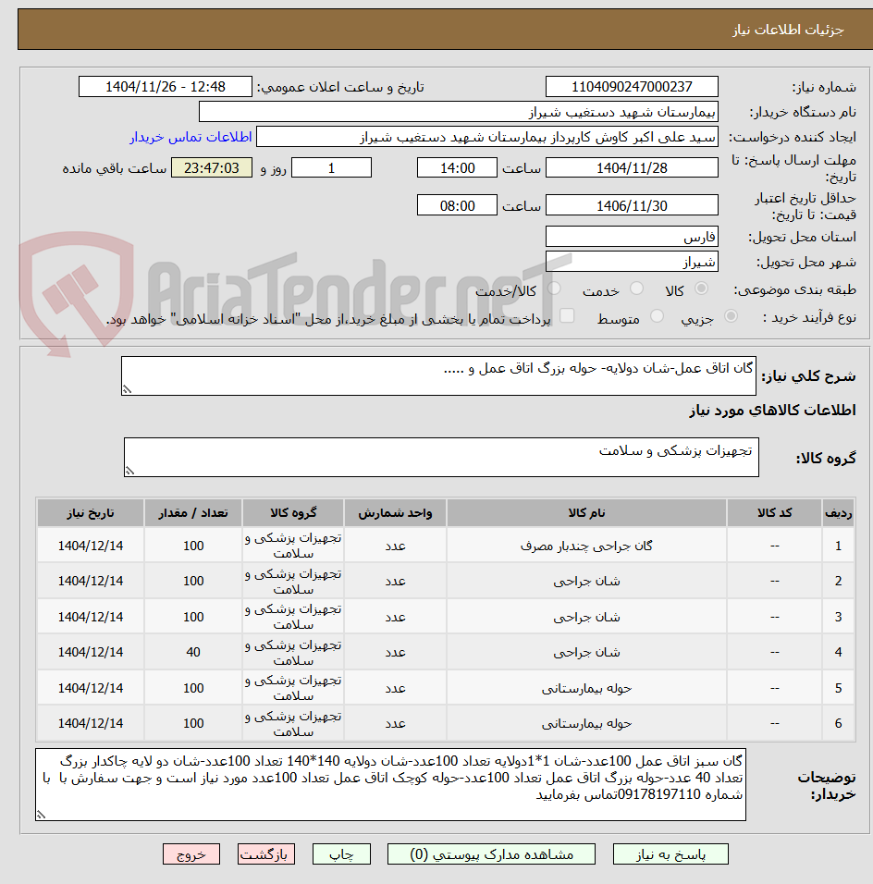The width and height of the screenshot is (873, 884).
Task: Click the delivery province field فارس
Action: 632,237
